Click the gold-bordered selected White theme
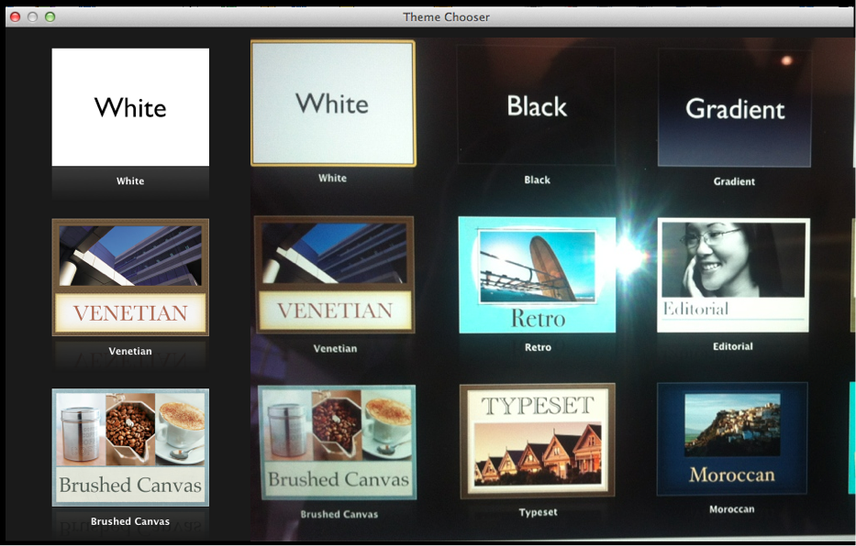 (333, 104)
